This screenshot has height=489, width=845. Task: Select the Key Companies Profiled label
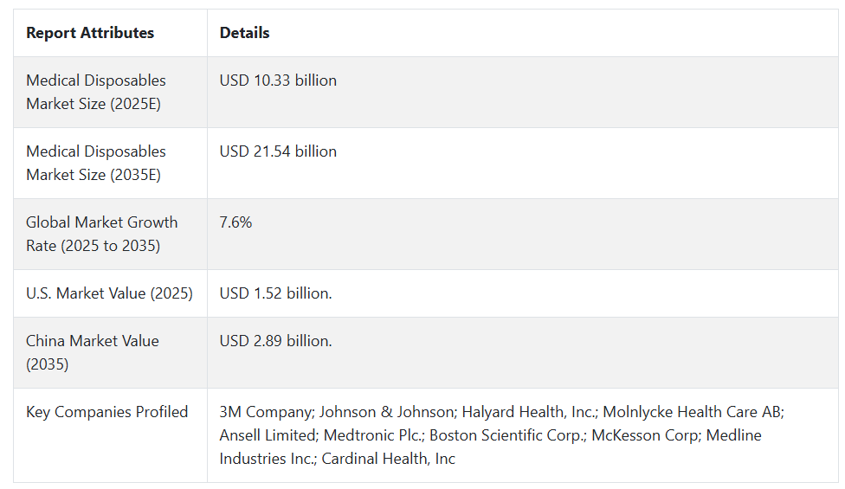[x=107, y=412]
